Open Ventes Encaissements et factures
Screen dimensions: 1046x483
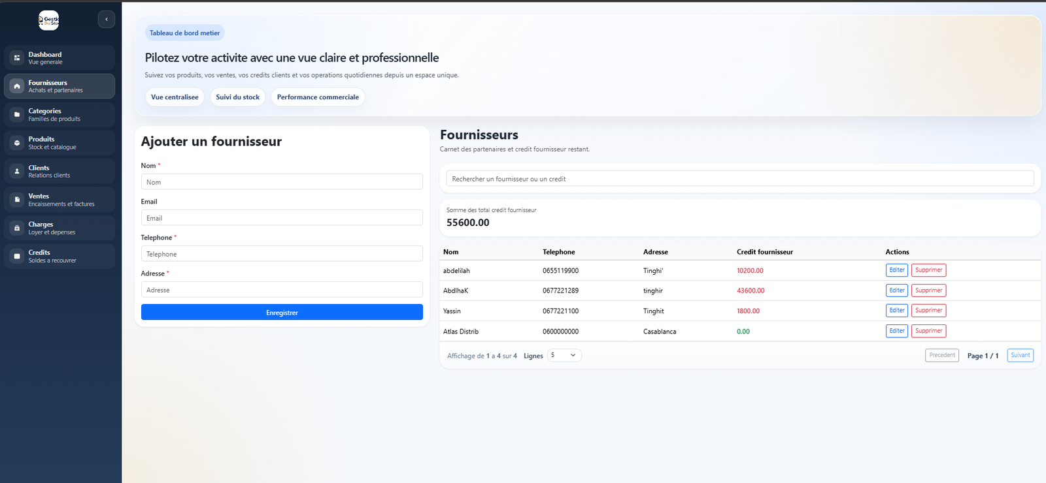click(x=59, y=200)
